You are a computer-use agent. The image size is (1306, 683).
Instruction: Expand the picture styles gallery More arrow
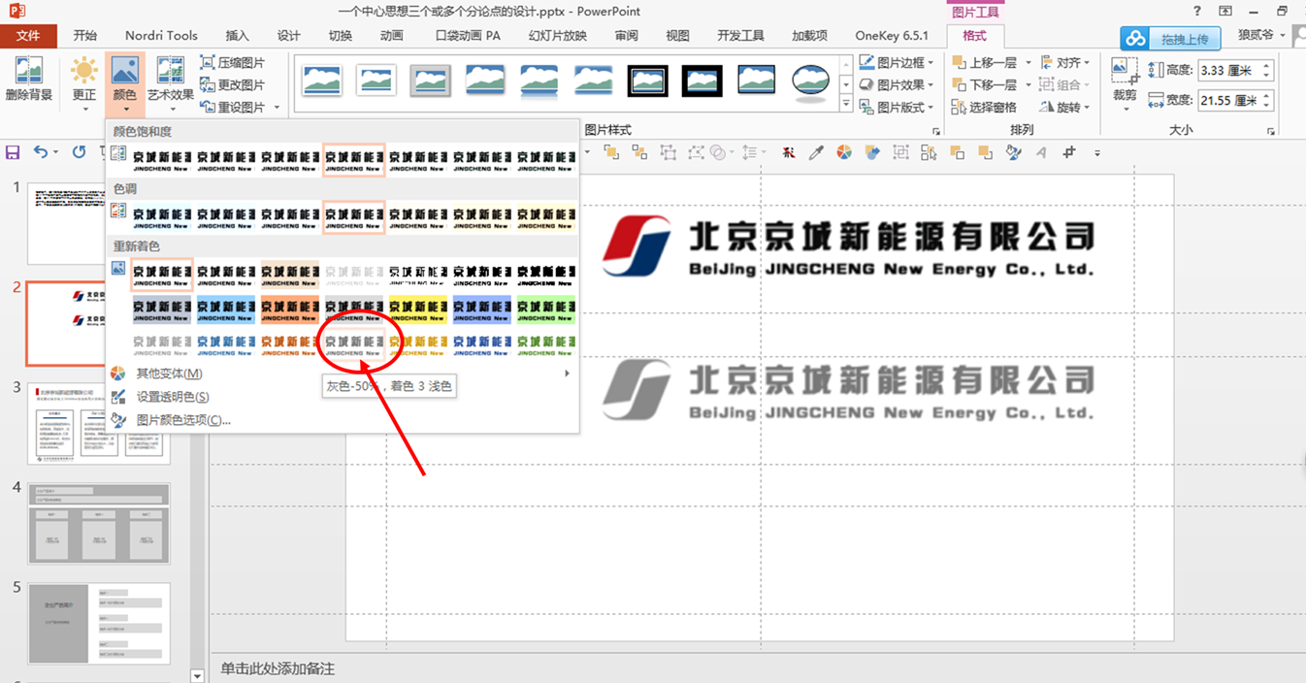(846, 105)
